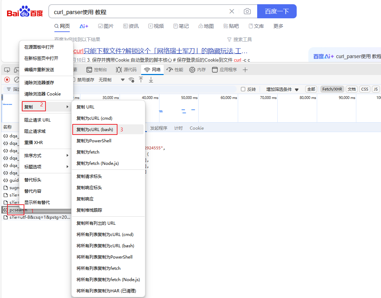Open the 图片 search category
Viewport: 381px width, 298px height.
pyautogui.click(x=106, y=26)
